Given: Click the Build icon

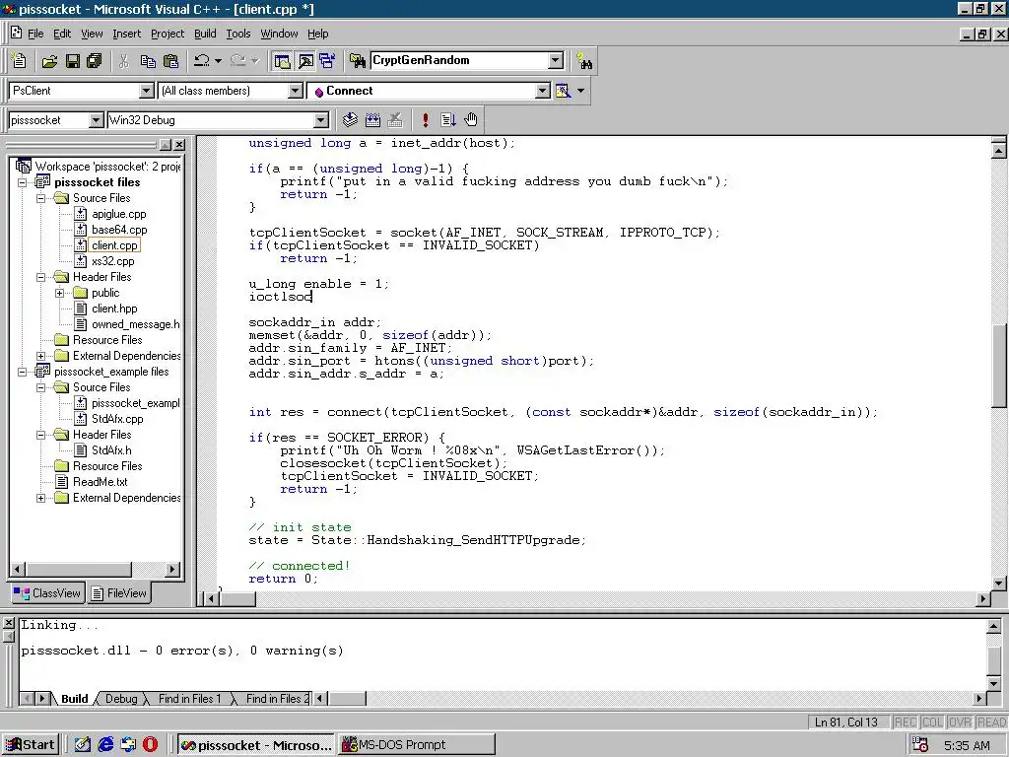Looking at the screenshot, I should [x=372, y=119].
